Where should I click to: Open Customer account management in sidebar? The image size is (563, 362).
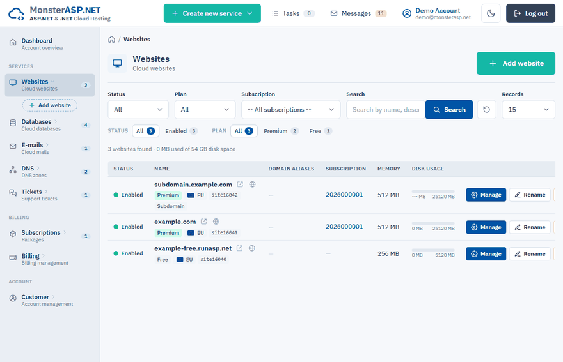click(x=49, y=300)
